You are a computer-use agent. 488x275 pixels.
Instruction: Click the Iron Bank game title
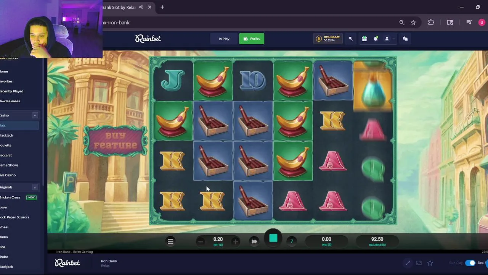click(109, 261)
